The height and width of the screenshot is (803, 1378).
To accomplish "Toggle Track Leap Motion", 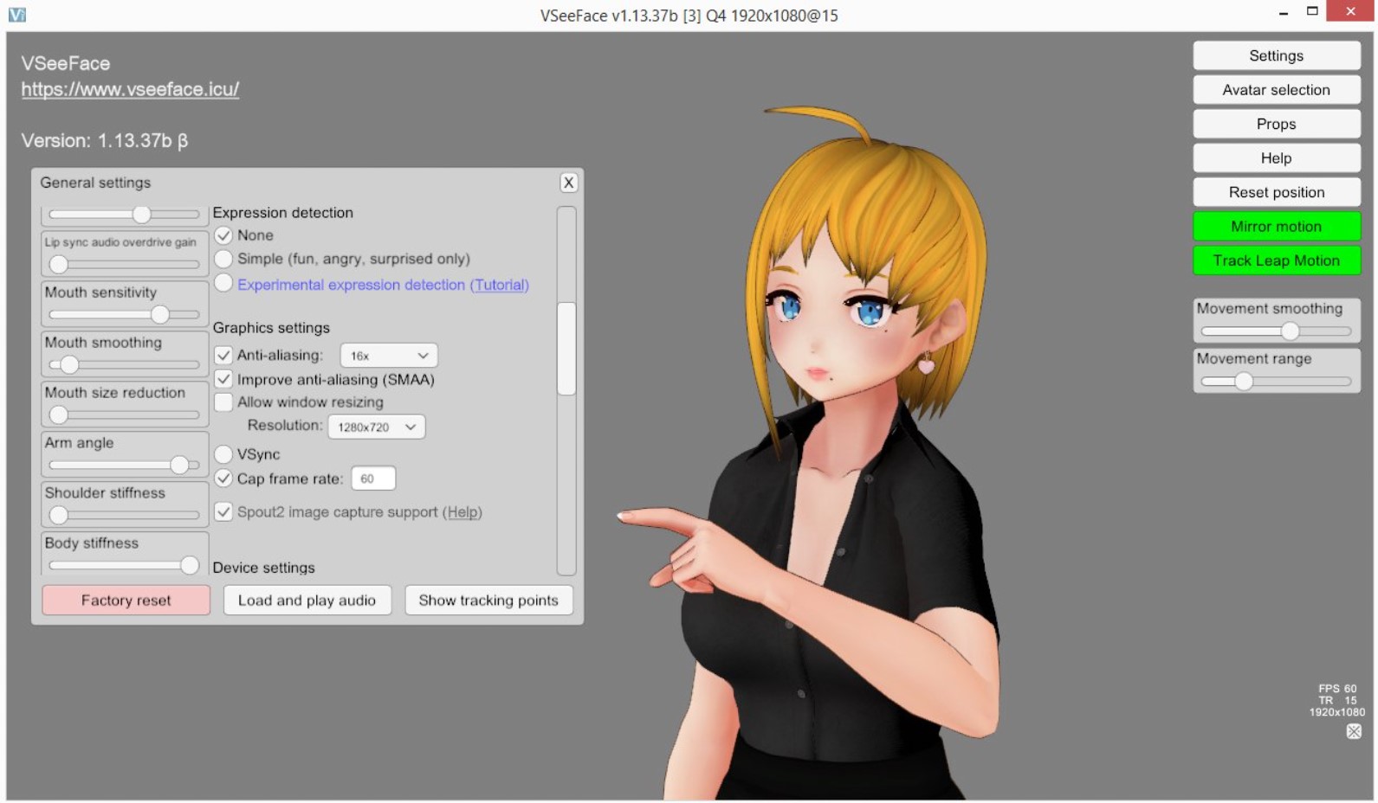I will [x=1276, y=260].
